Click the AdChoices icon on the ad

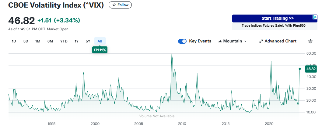(315, 18)
